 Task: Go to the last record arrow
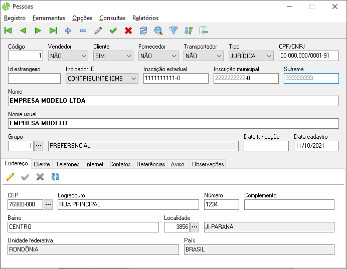tap(53, 31)
